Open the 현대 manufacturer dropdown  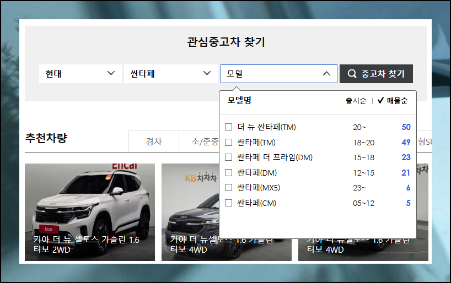click(x=80, y=74)
